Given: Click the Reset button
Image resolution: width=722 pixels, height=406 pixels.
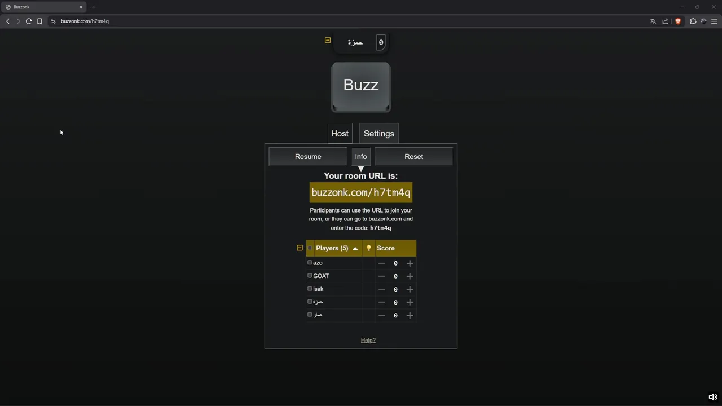Looking at the screenshot, I should pos(413,157).
